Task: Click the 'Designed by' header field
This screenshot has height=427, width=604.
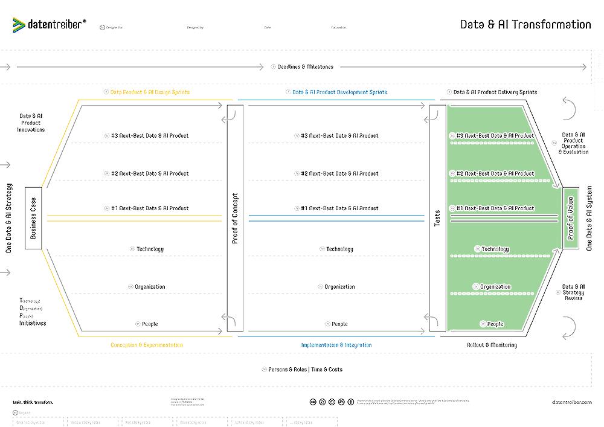Action: 195,28
